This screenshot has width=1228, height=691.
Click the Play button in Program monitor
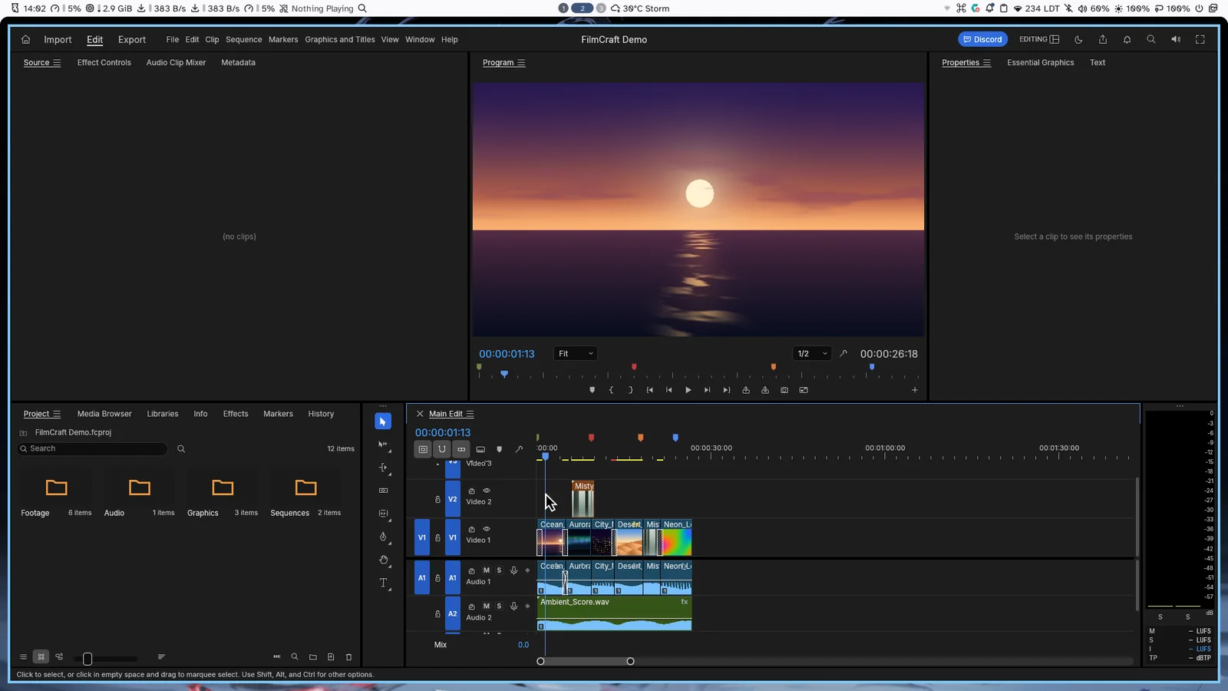[x=688, y=390]
